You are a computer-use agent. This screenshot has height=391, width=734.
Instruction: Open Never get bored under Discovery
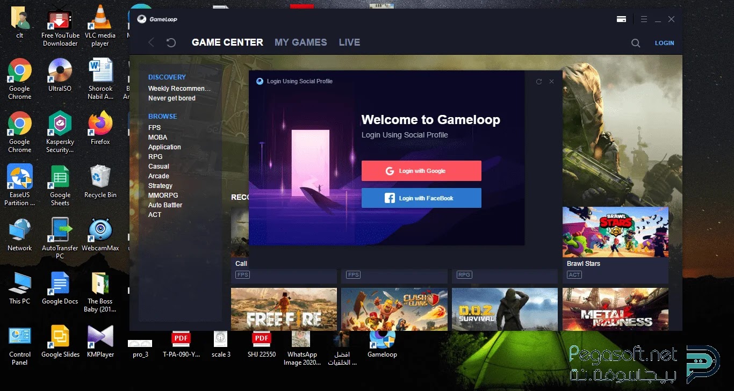click(172, 98)
